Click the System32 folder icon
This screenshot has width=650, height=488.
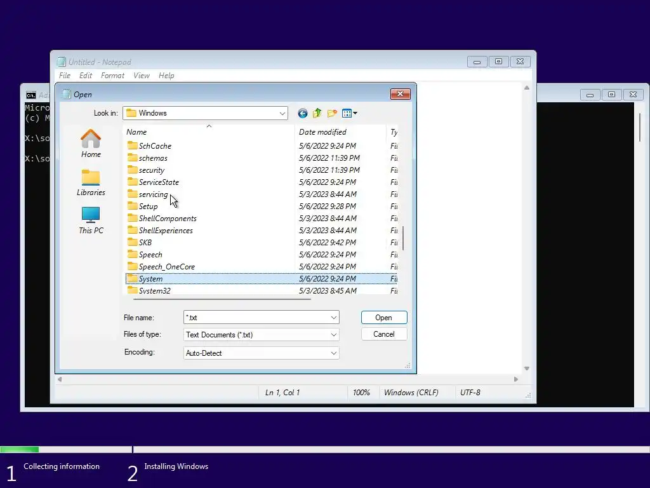coord(132,290)
